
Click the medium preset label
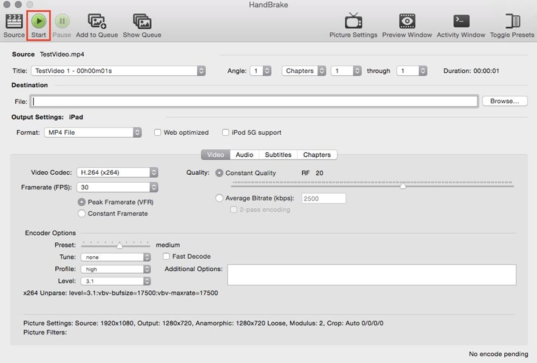click(x=167, y=245)
